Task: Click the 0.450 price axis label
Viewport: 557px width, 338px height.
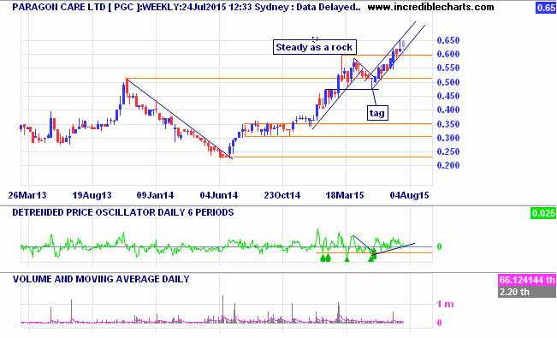Action: pyautogui.click(x=448, y=97)
